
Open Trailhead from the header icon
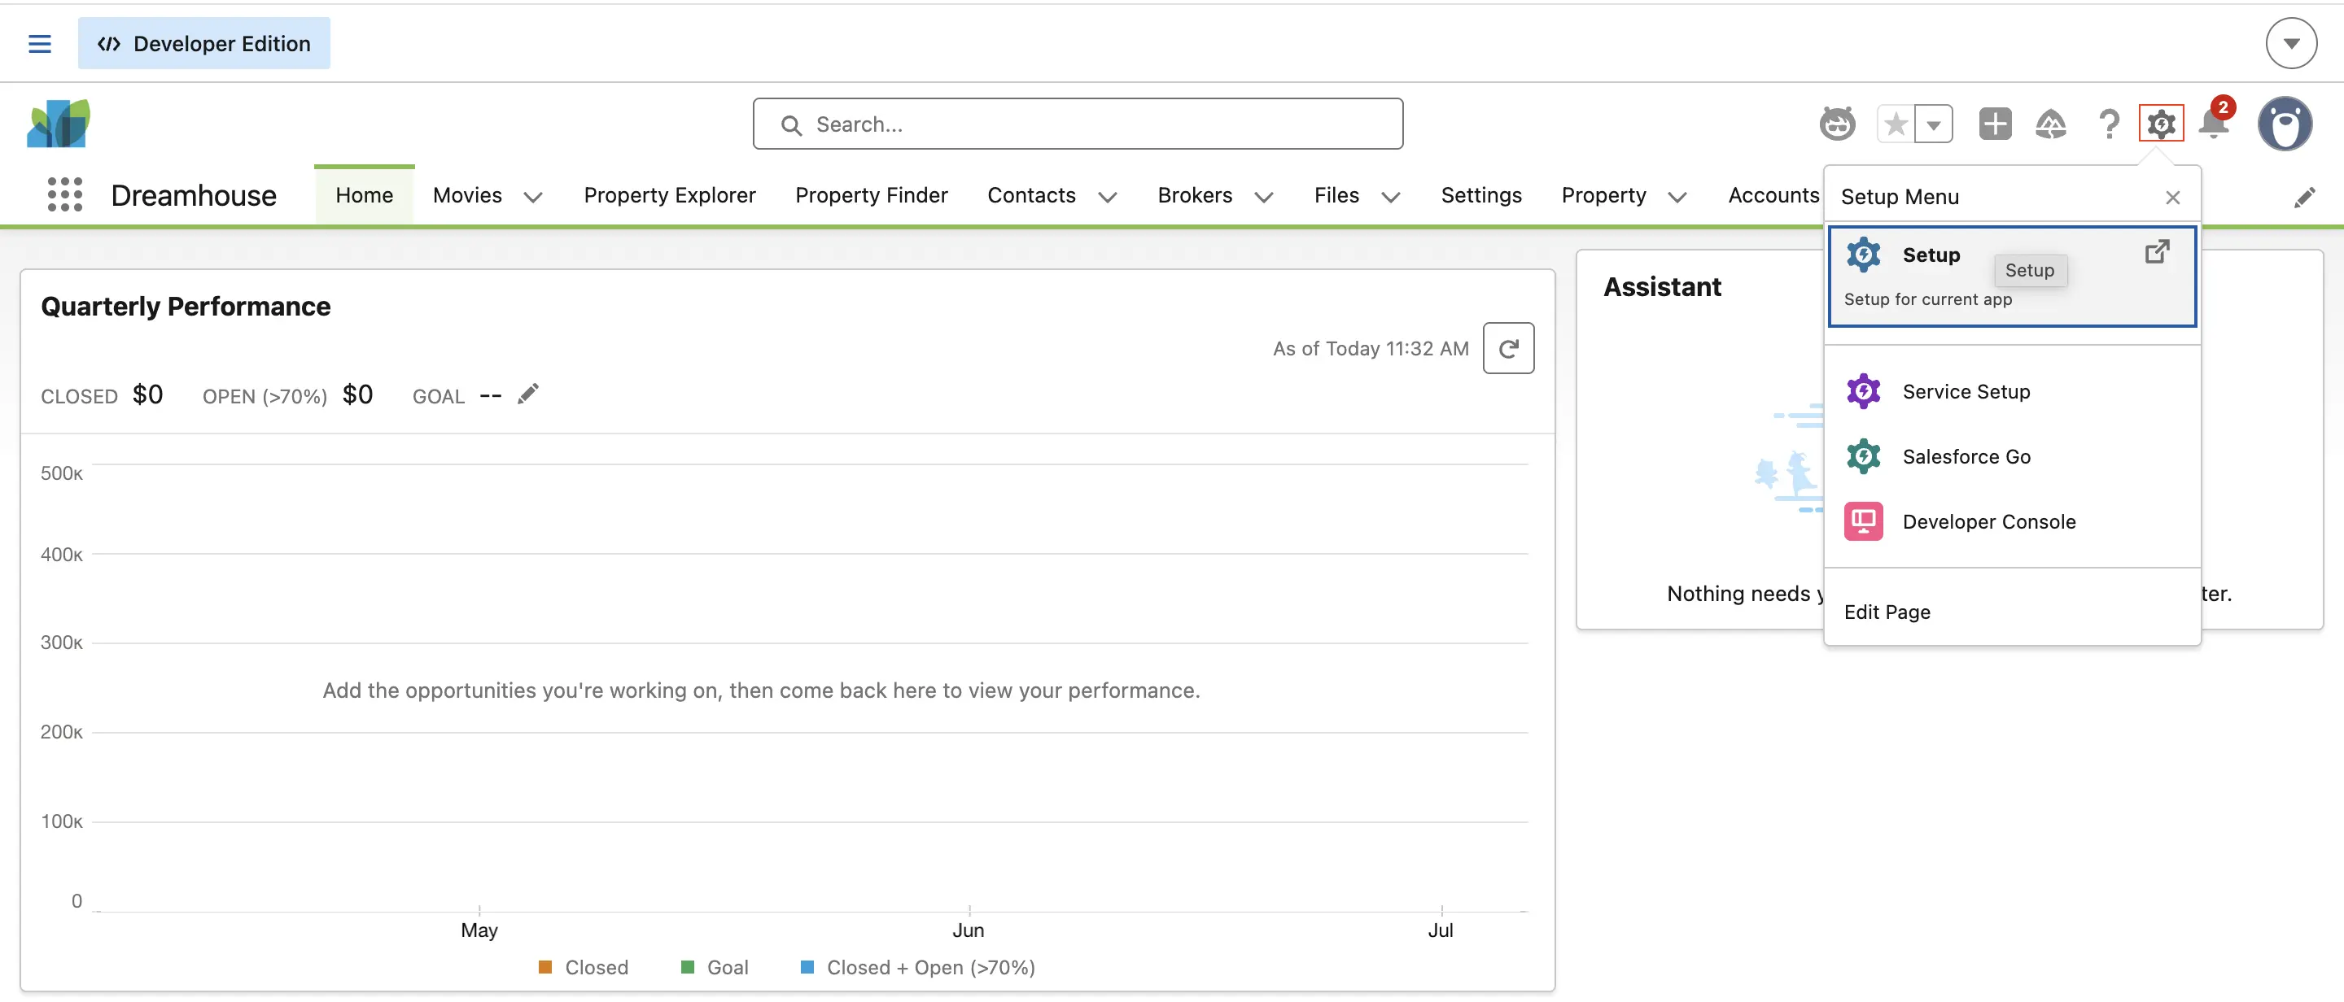2052,124
